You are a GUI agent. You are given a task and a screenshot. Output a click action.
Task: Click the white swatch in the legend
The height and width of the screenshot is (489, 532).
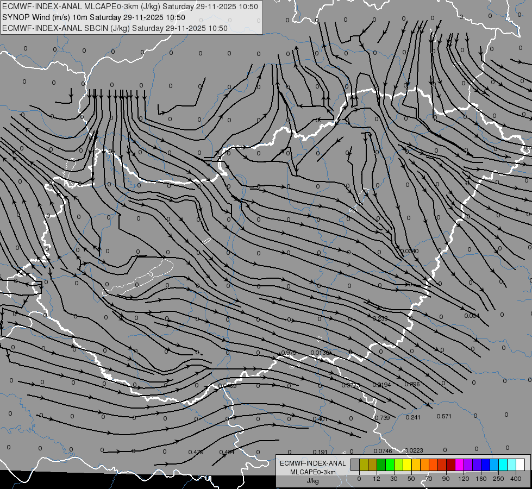(520, 465)
